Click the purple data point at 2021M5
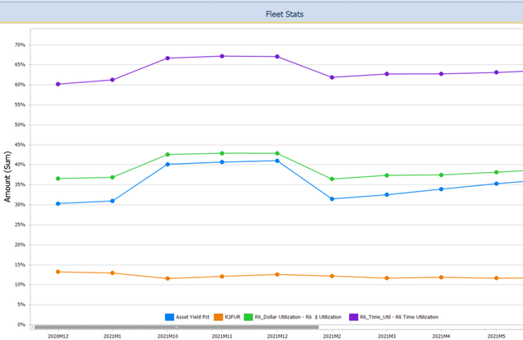The width and height of the screenshot is (523, 340). tap(497, 72)
